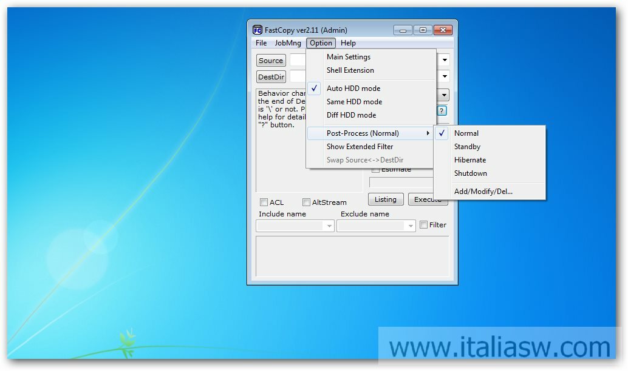Enable the ACL checkbox
Screen dimensions: 628x371
pyautogui.click(x=264, y=202)
